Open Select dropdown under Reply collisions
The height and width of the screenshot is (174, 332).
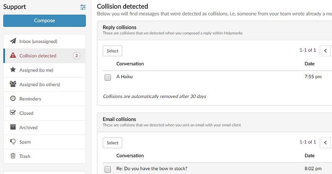coord(112,51)
